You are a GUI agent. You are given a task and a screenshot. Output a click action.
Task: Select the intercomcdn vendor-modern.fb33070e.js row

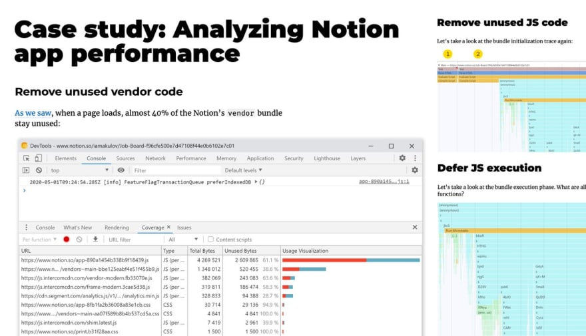click(220, 277)
